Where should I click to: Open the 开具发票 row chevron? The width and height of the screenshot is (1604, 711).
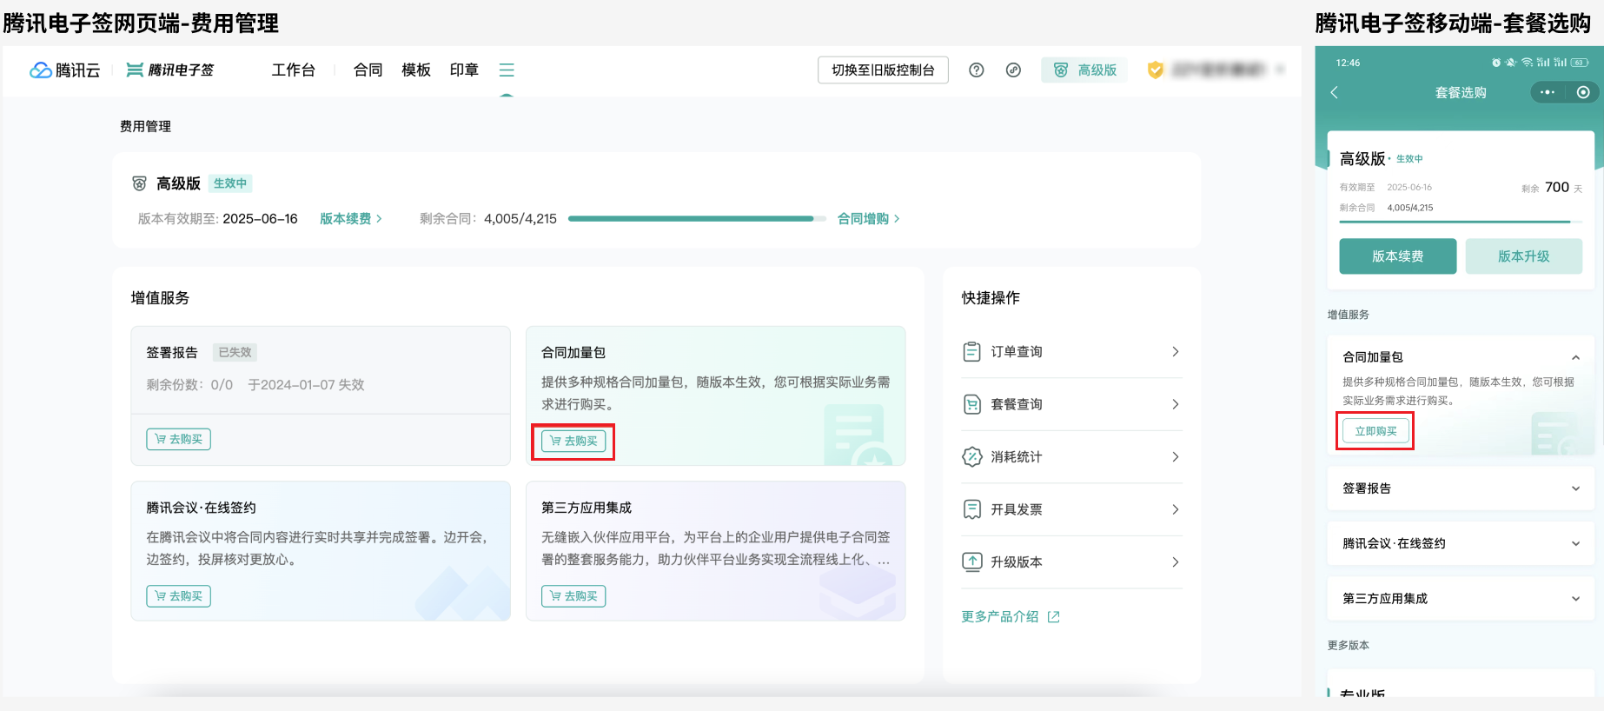[1176, 509]
